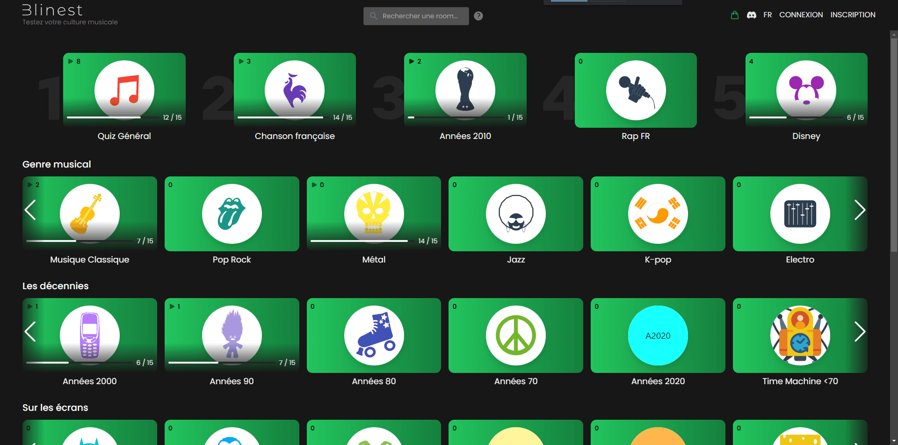The height and width of the screenshot is (445, 898).
Task: Choose the Electro mixer icon room
Action: pyautogui.click(x=800, y=214)
